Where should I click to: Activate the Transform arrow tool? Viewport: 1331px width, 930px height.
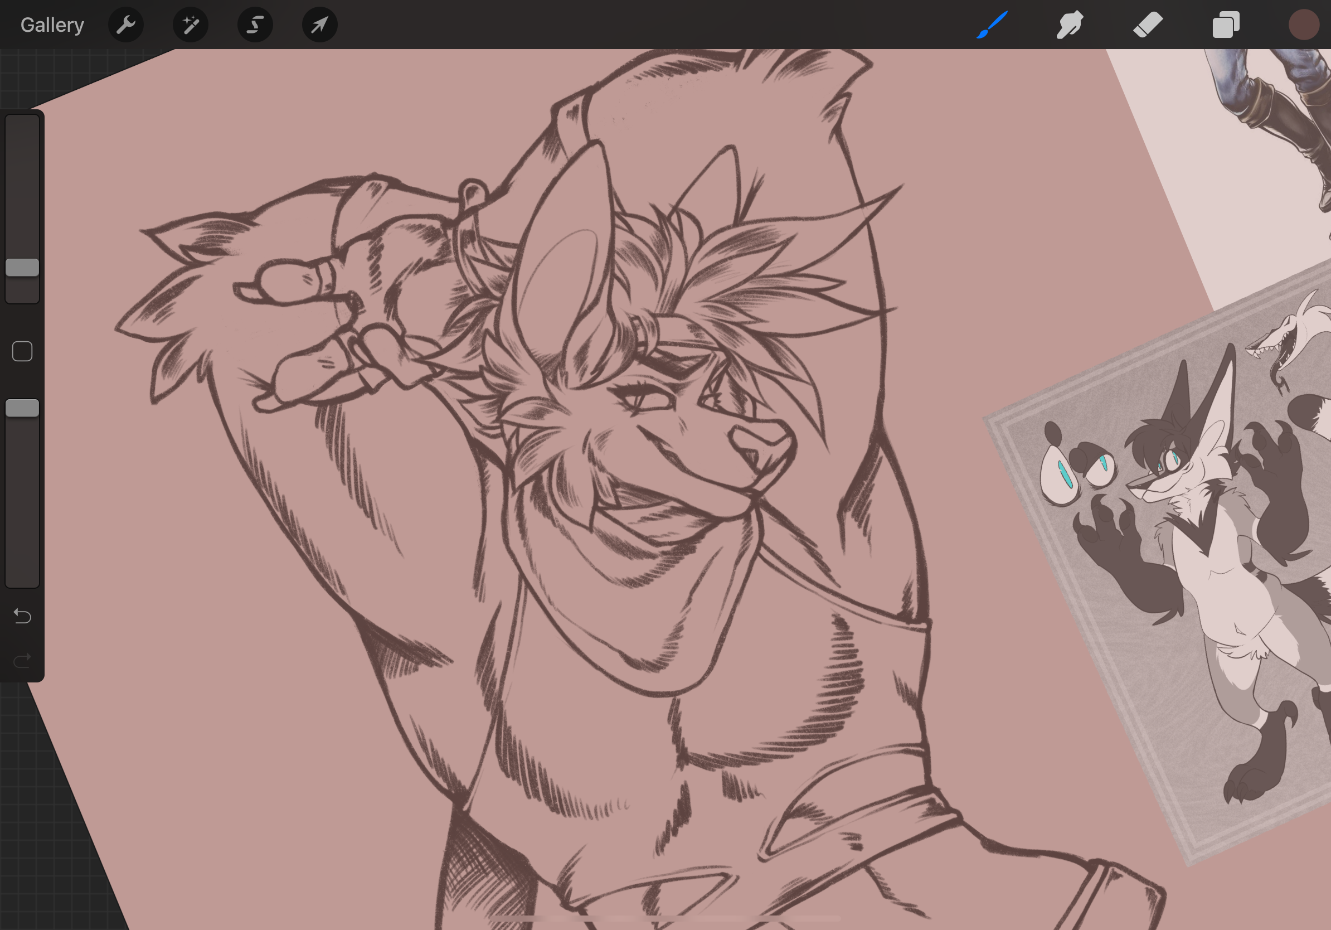319,25
